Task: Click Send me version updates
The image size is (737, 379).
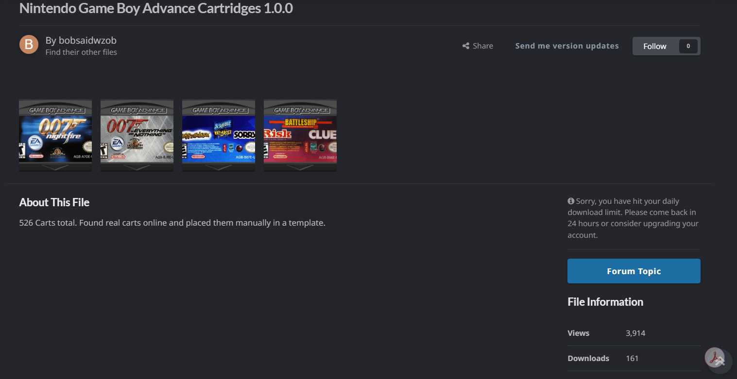Action: (x=567, y=46)
